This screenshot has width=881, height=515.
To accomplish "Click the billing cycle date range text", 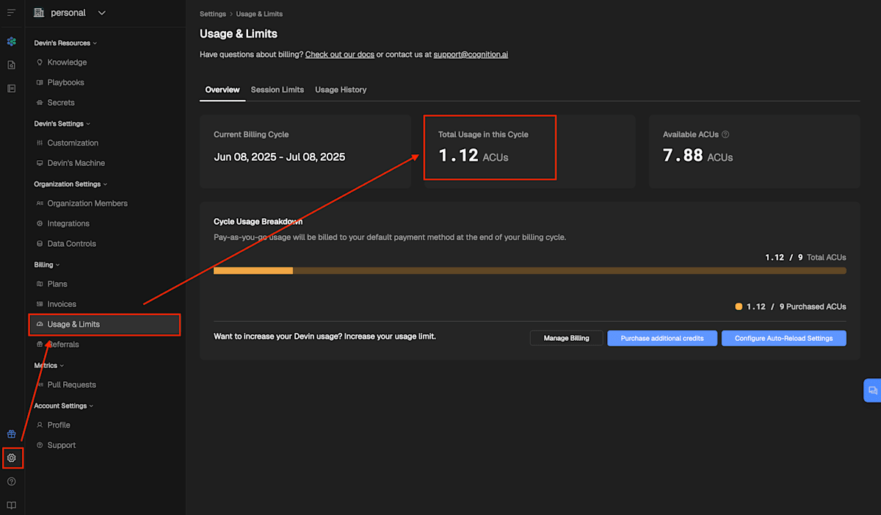I will (280, 156).
